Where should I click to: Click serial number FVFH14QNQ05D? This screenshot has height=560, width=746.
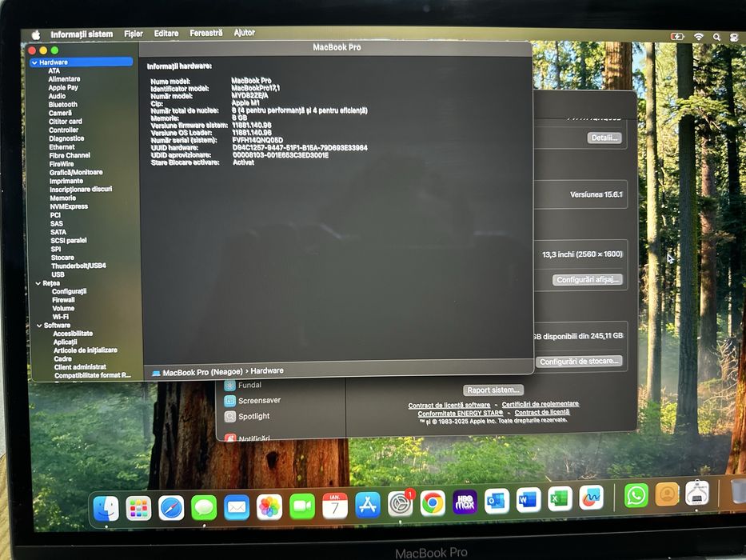tap(257, 141)
